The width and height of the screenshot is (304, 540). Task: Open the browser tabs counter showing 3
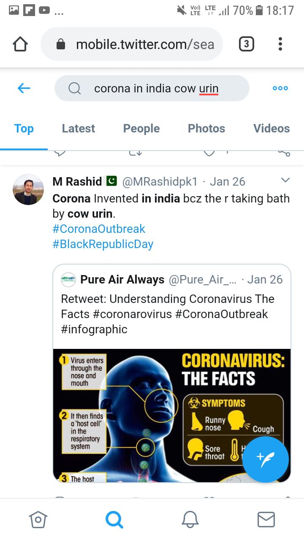(247, 44)
